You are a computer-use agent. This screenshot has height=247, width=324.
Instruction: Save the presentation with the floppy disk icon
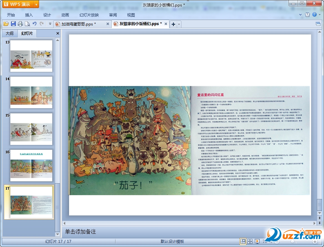coord(13,24)
